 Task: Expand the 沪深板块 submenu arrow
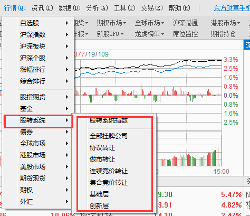tap(67, 46)
